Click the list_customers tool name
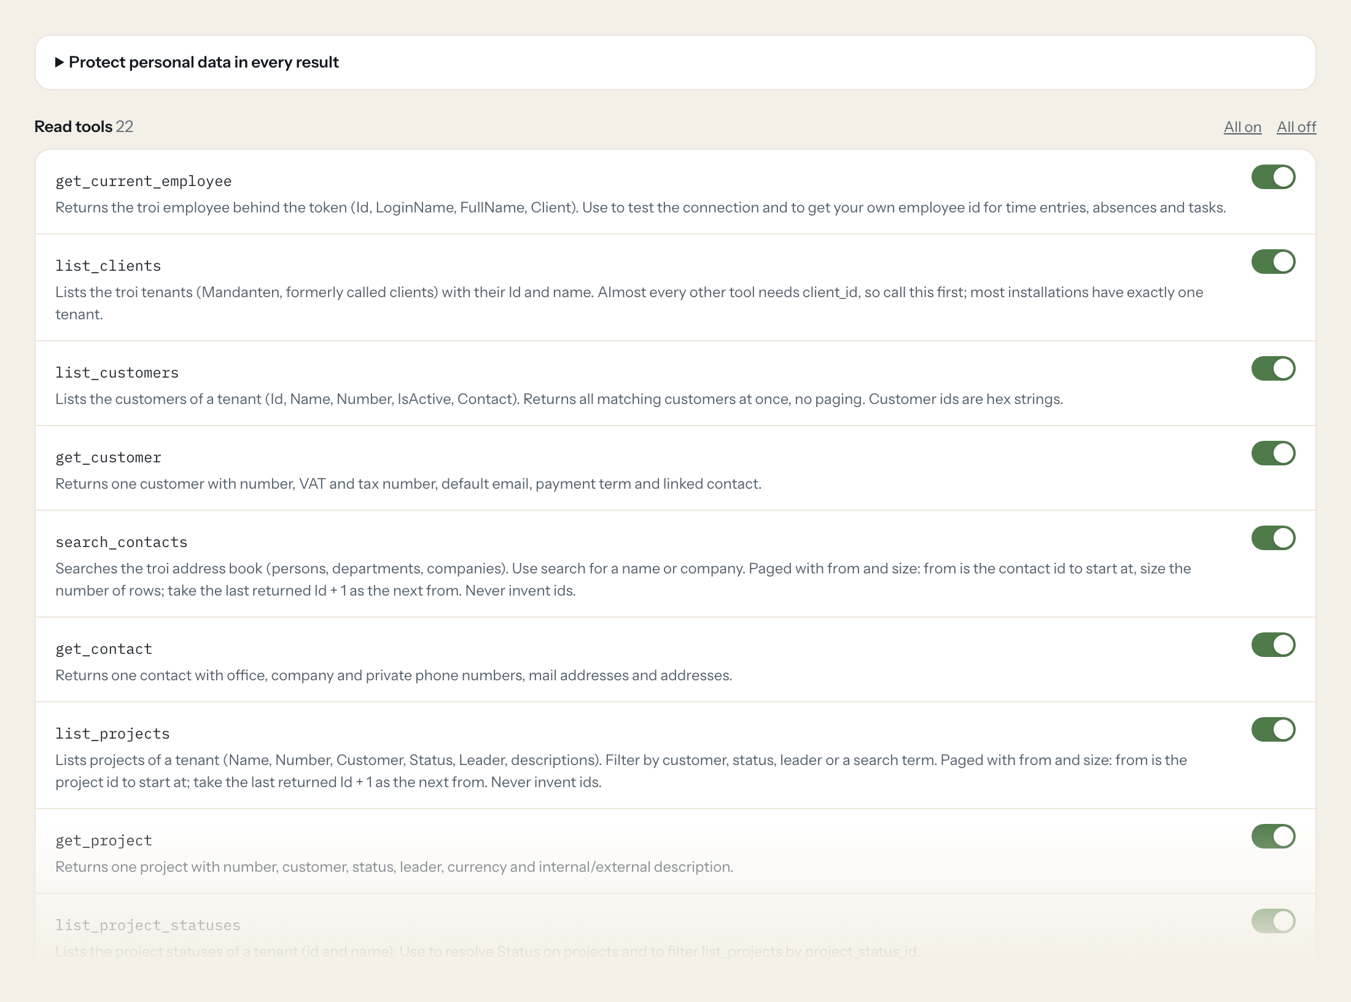The height and width of the screenshot is (1002, 1351). click(117, 373)
